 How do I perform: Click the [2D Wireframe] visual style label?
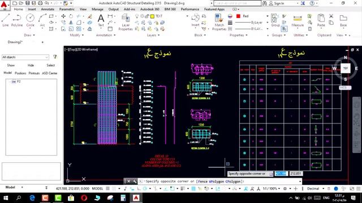87,49
